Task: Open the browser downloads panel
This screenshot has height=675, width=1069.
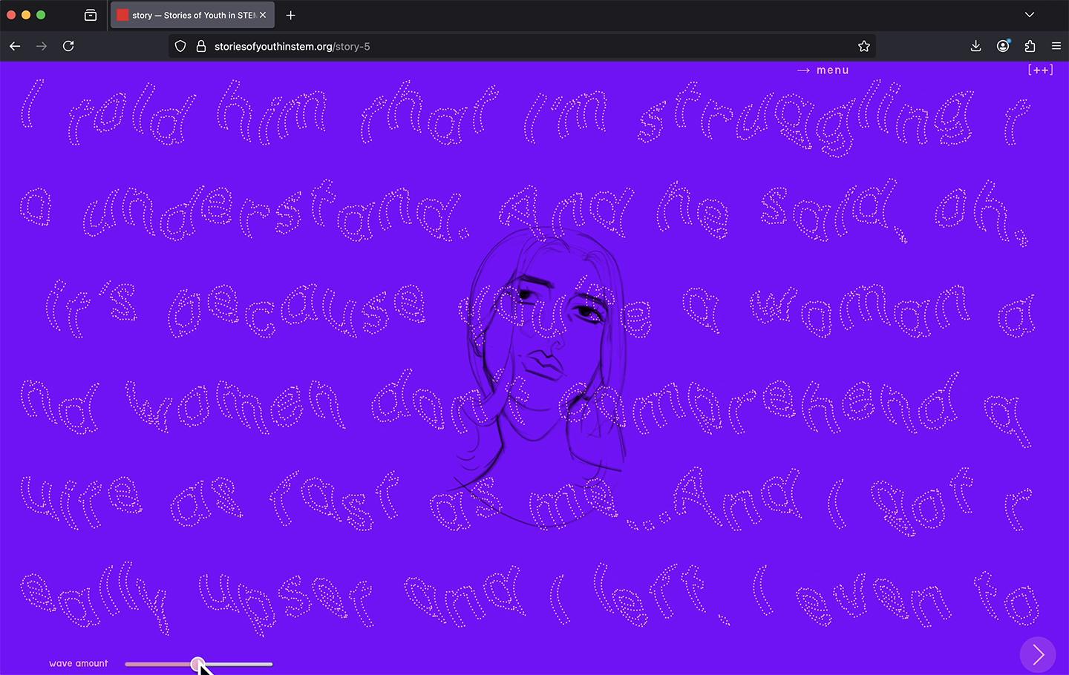Action: point(975,46)
